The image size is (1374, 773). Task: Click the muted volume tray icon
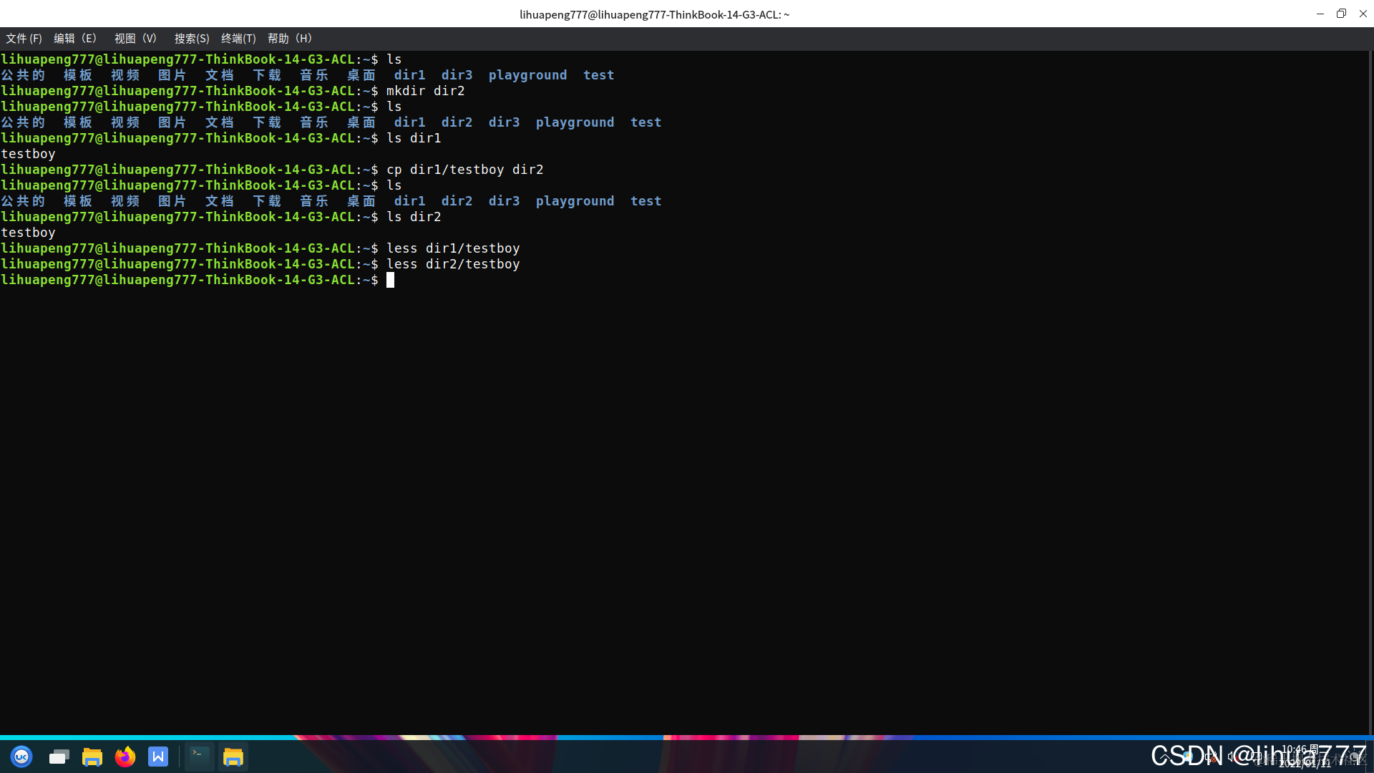(x=1232, y=757)
